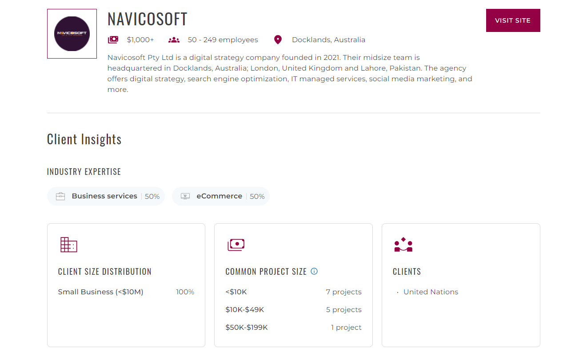Click the minimum budget money icon
The height and width of the screenshot is (356, 579).
pos(113,40)
